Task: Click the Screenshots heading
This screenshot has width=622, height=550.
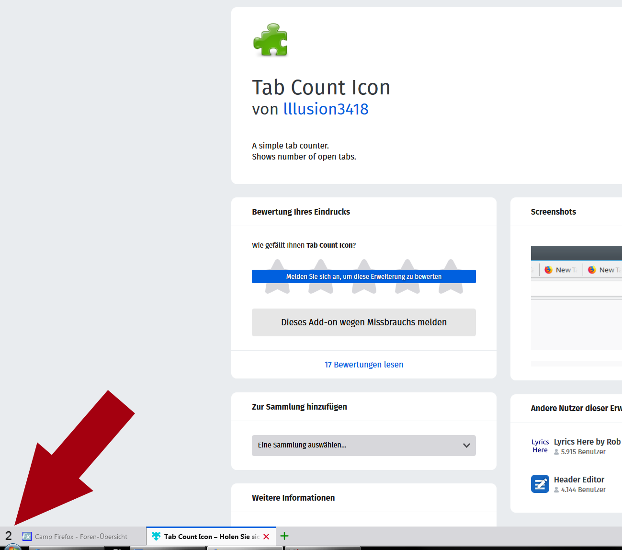Action: [554, 212]
